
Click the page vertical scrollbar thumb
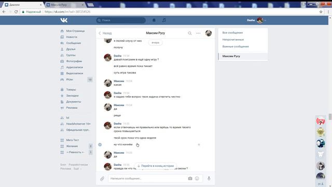(330, 116)
